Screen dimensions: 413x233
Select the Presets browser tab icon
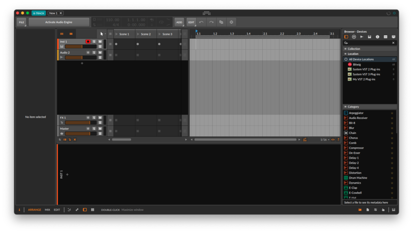tap(354, 37)
